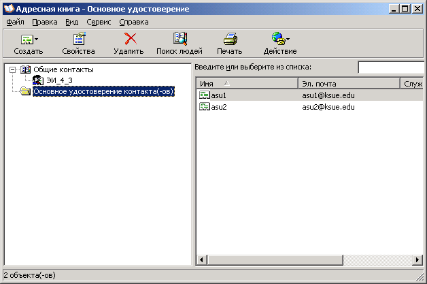427x284 pixels.
Task: Click the asu1 contact card icon
Action: click(x=205, y=95)
